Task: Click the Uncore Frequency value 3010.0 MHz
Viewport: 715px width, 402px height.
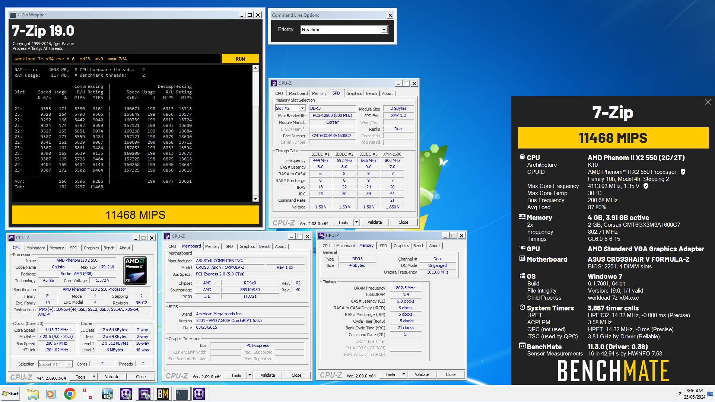Action: [438, 272]
